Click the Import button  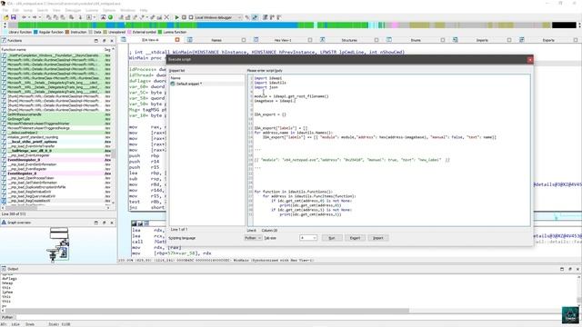378,238
